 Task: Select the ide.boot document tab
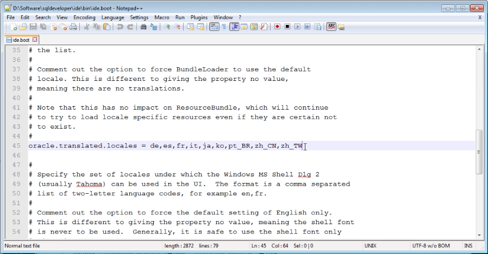(x=21, y=40)
